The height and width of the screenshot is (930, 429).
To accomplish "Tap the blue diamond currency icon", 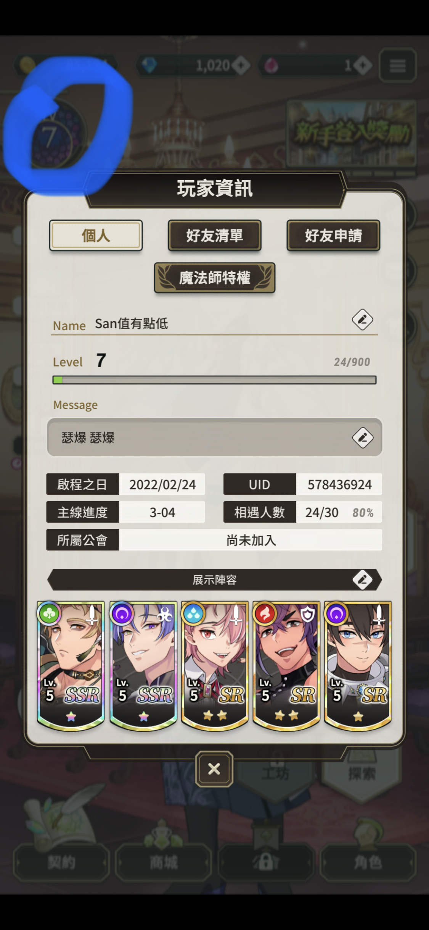I will click(x=149, y=65).
